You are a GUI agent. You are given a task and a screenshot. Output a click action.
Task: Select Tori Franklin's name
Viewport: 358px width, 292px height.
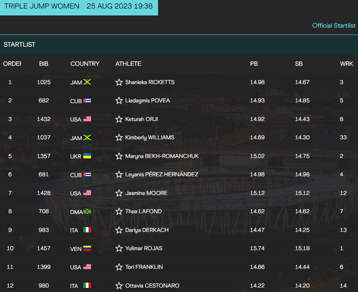[x=143, y=267]
